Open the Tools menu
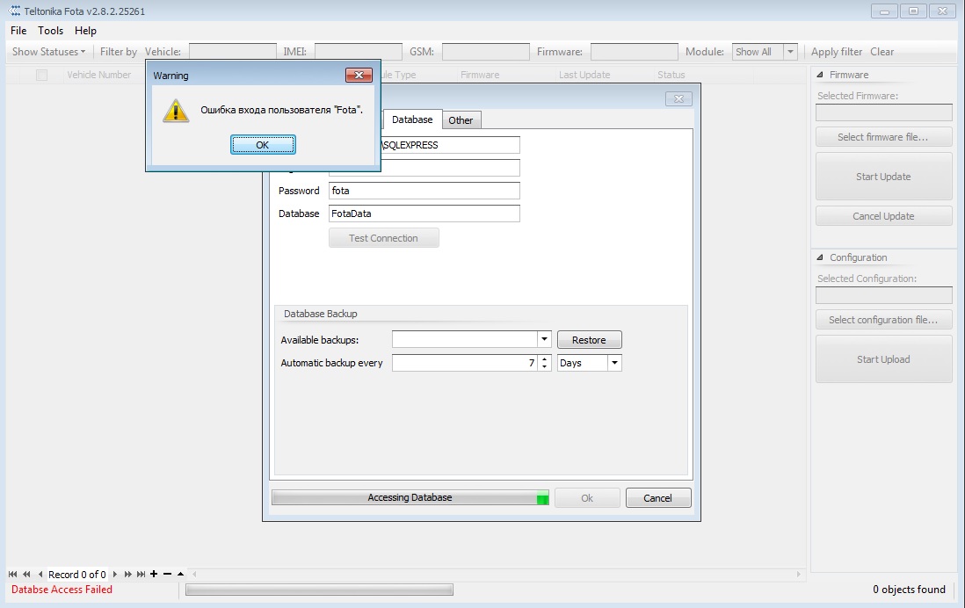Viewport: 965px width, 608px height. tap(50, 31)
